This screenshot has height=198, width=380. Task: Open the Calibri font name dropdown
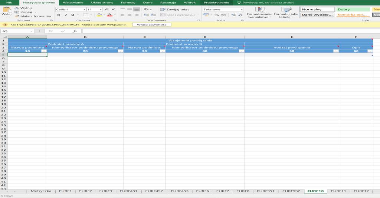pyautogui.click(x=84, y=9)
